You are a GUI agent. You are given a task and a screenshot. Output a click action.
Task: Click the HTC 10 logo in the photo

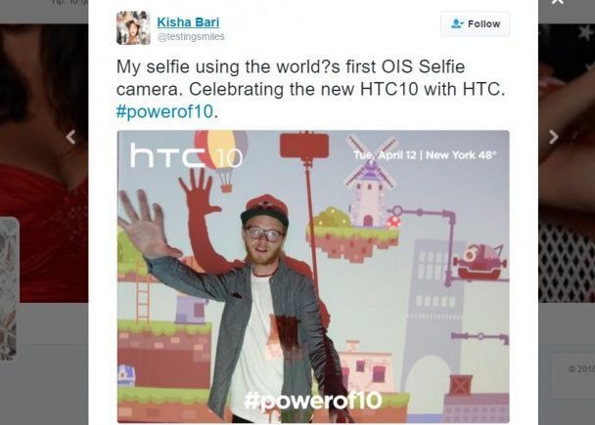[x=186, y=155]
